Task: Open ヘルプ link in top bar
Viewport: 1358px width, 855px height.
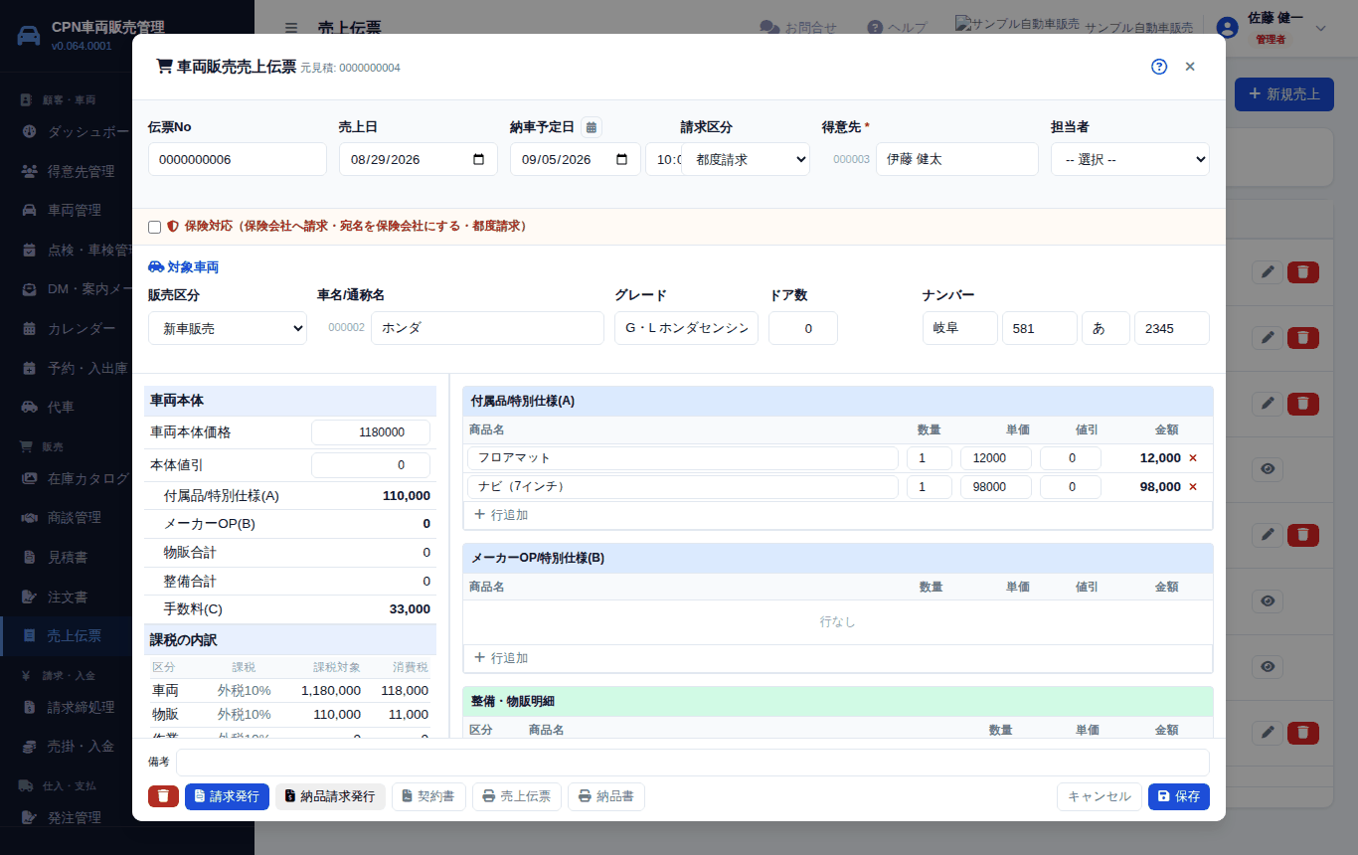Action: 898,28
